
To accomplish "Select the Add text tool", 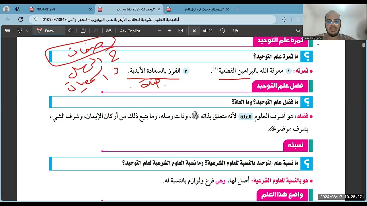I will (x=83, y=31).
